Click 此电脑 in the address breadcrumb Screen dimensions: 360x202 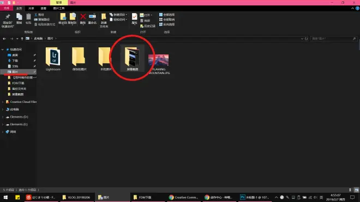point(38,39)
